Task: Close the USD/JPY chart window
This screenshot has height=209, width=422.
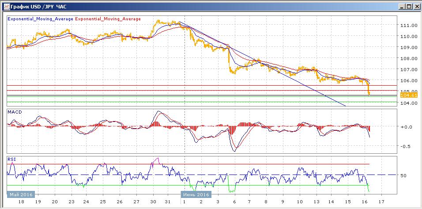Action: 415,7
